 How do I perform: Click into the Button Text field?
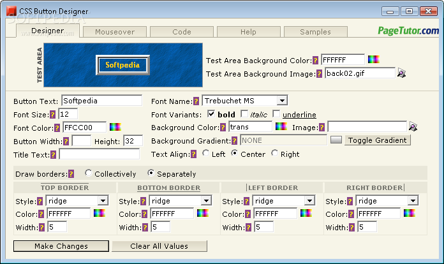(x=101, y=101)
